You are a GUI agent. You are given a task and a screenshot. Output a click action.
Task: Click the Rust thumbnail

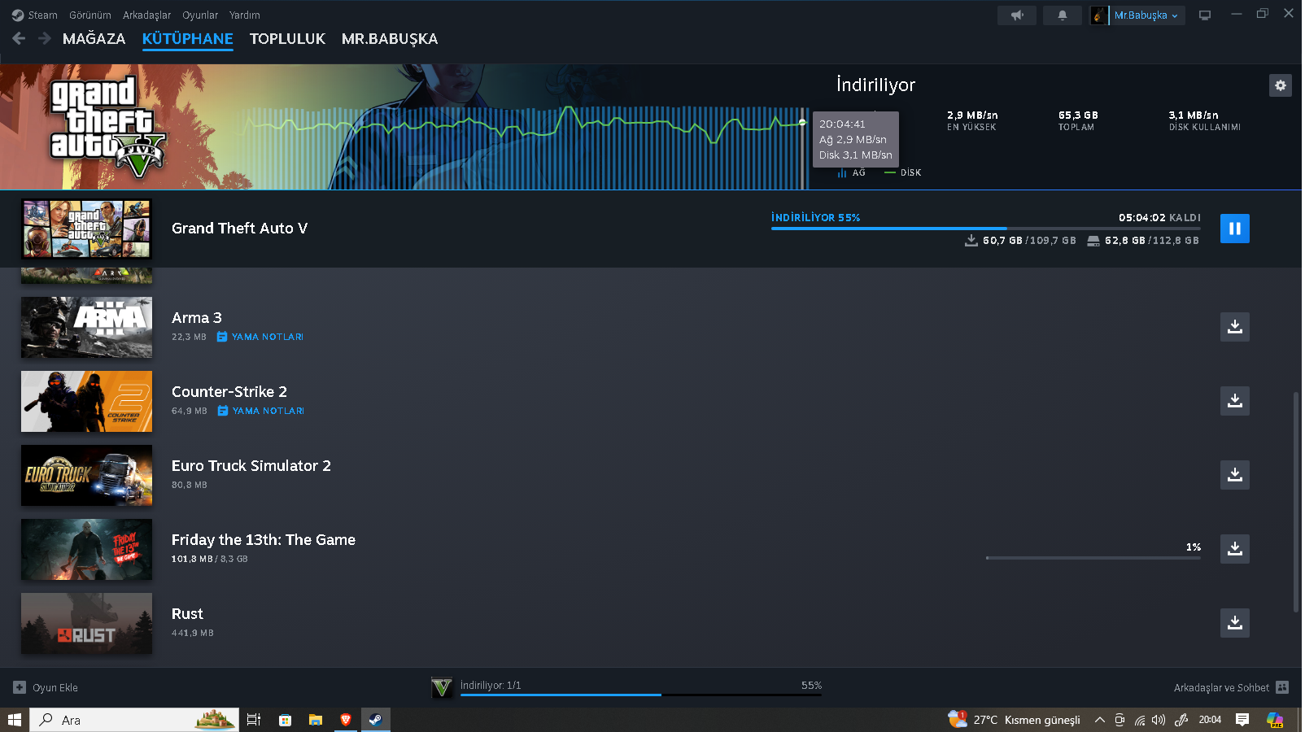click(86, 623)
